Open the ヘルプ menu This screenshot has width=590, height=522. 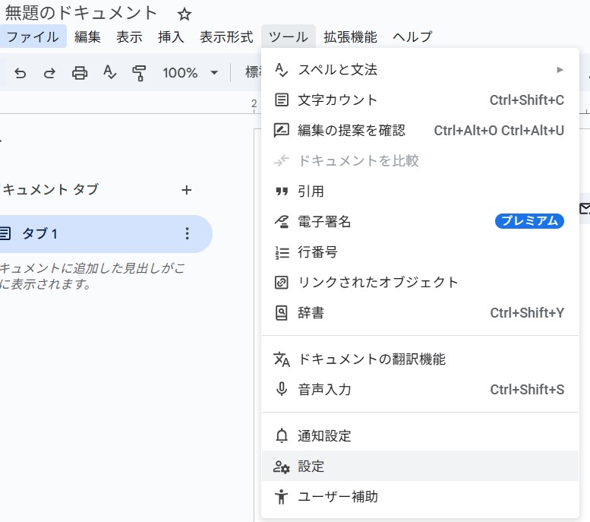coord(412,36)
